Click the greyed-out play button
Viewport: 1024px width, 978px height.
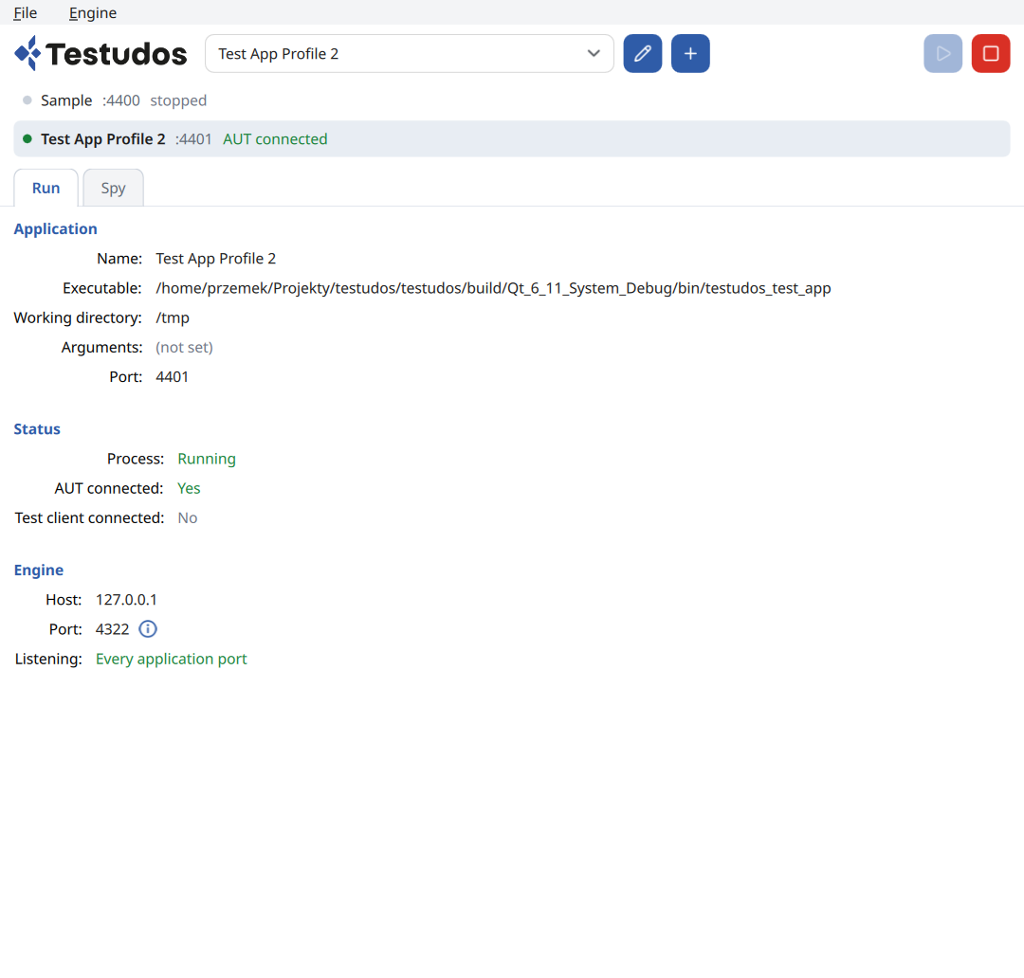[x=942, y=53]
